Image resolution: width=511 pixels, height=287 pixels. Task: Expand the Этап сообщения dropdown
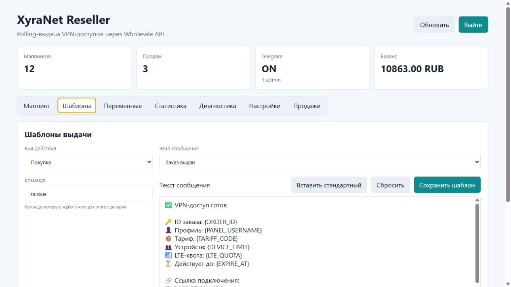(320, 162)
